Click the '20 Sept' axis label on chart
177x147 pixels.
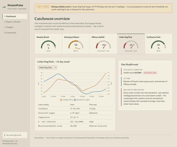101,96
